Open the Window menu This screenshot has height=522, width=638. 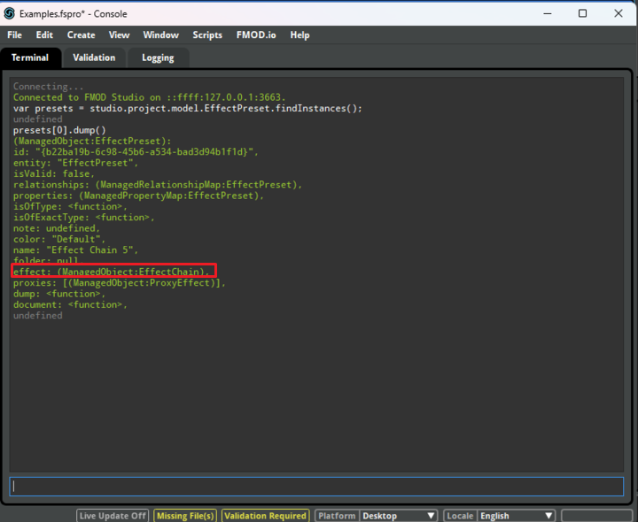click(160, 35)
